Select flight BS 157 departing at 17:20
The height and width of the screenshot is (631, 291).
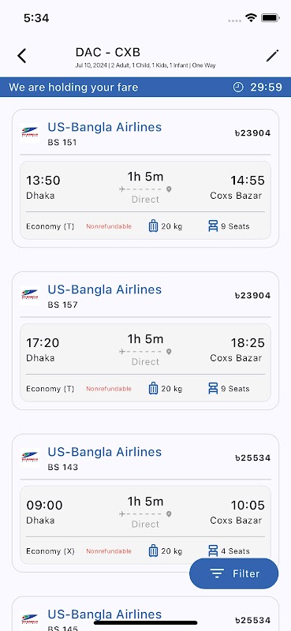click(145, 341)
